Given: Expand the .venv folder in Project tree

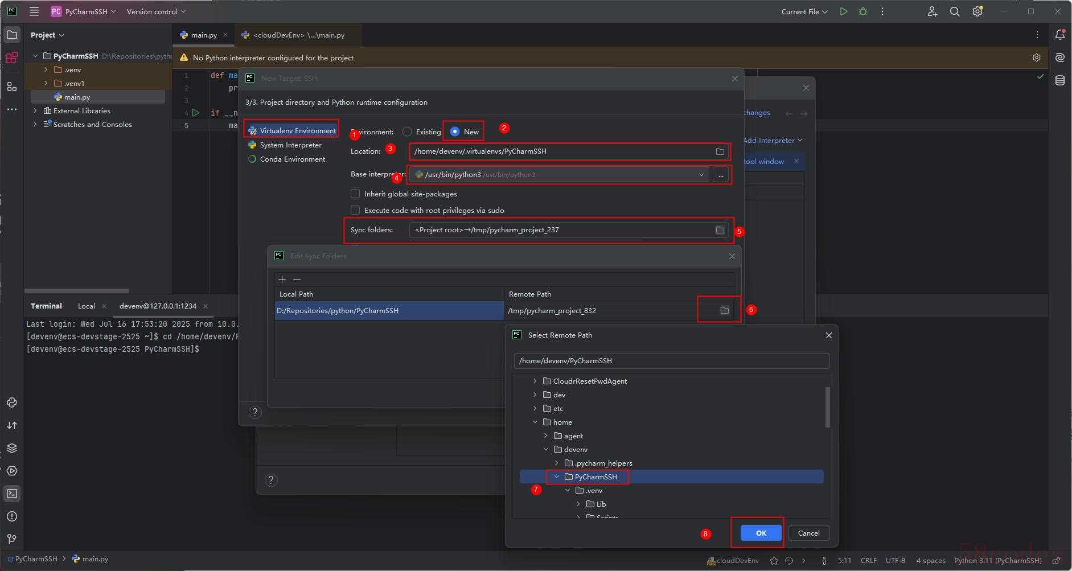Looking at the screenshot, I should tap(46, 69).
